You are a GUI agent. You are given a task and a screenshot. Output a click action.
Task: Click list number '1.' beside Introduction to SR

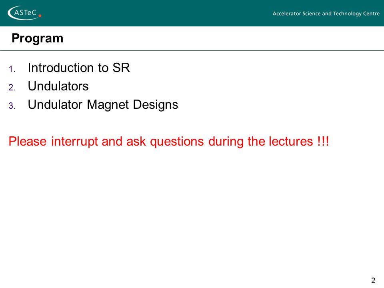[x=12, y=69]
